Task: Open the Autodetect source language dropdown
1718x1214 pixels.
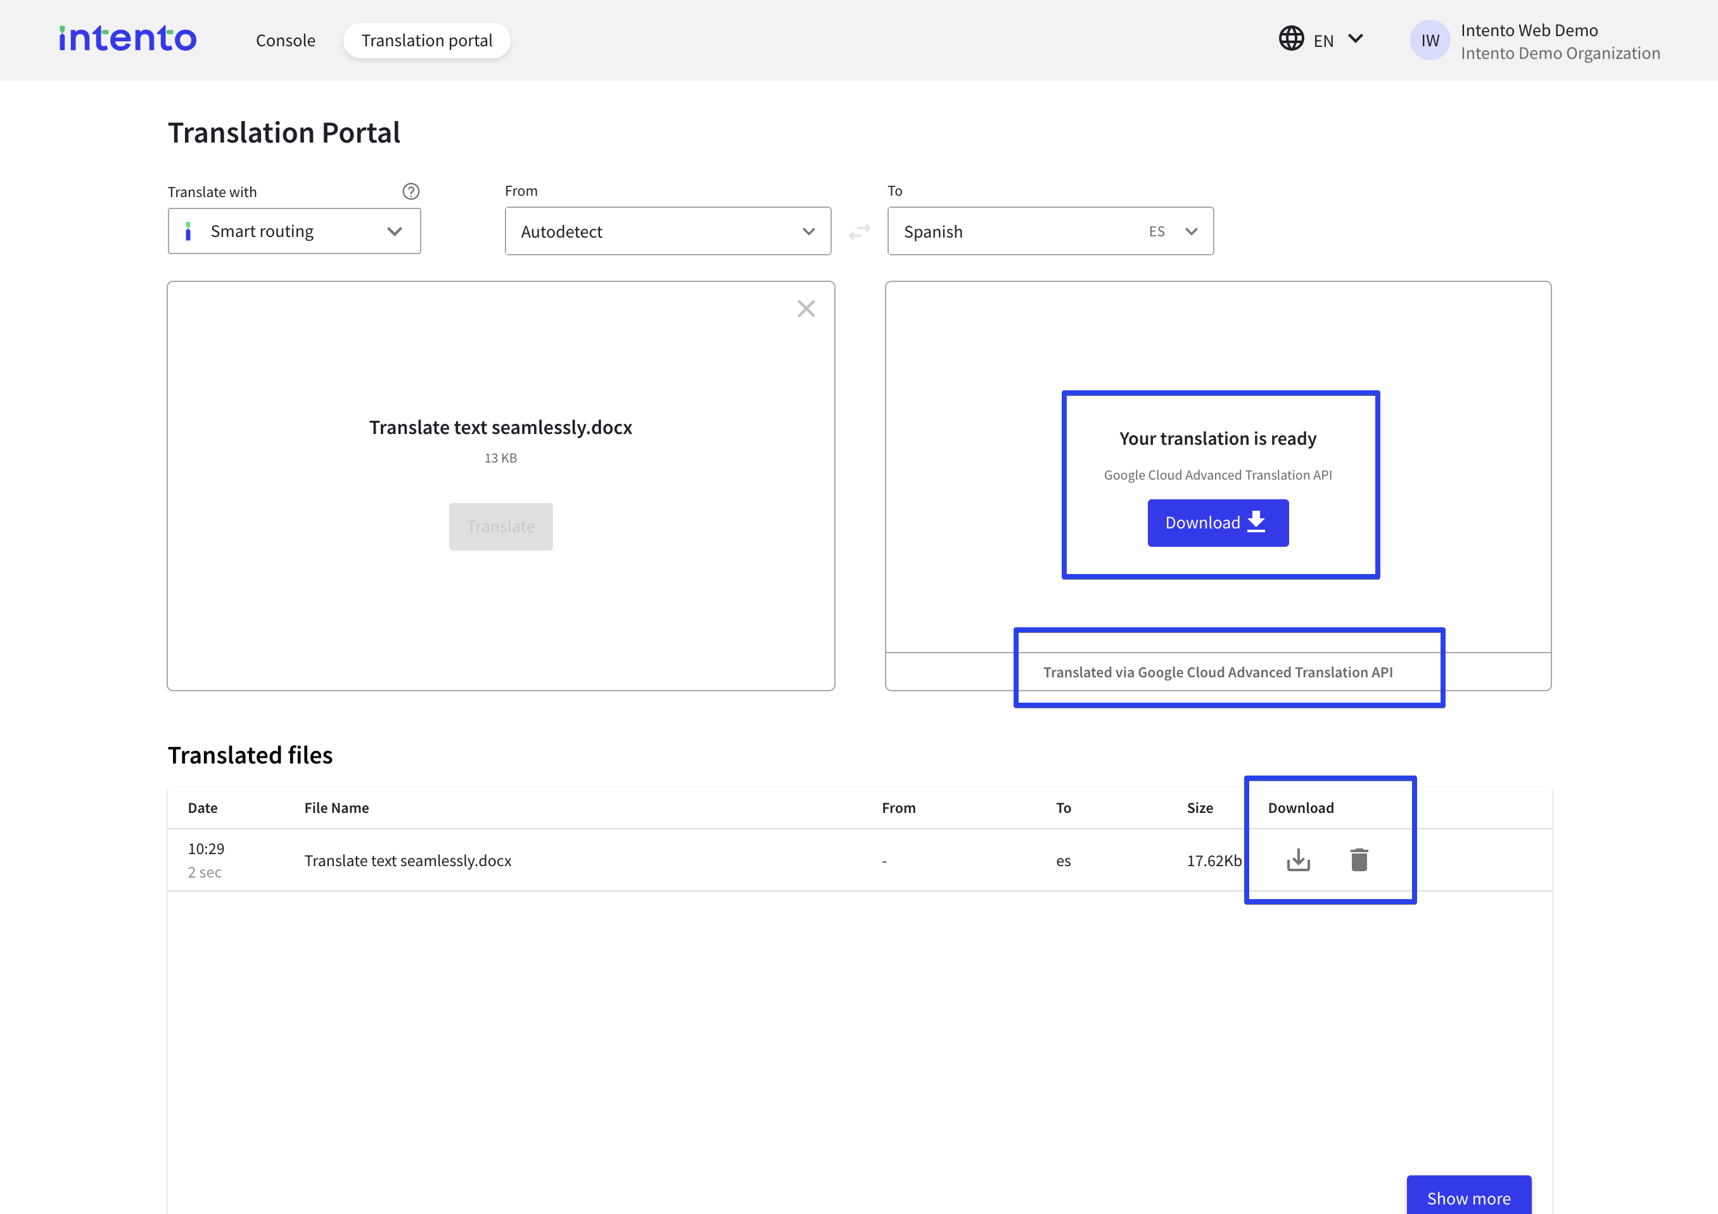Action: tap(668, 231)
